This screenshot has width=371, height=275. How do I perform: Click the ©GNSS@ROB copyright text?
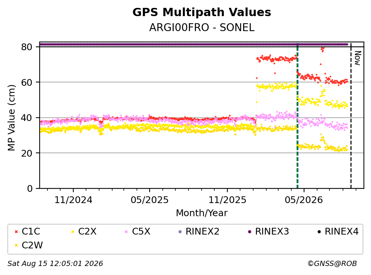coord(332,264)
